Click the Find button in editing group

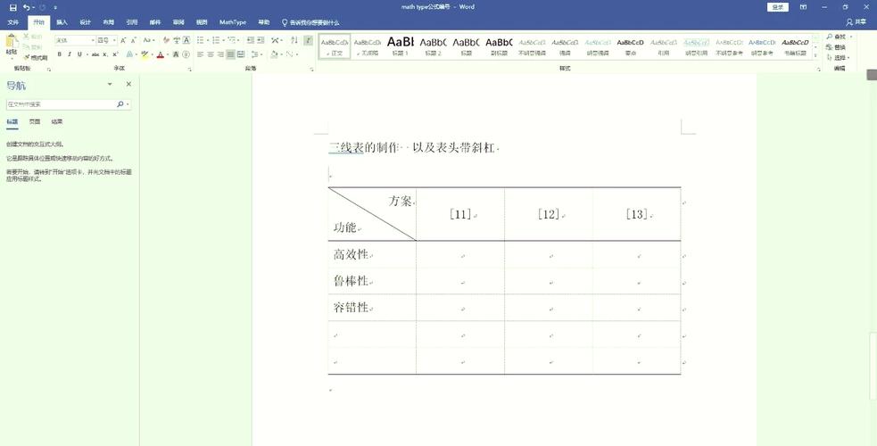coord(837,37)
